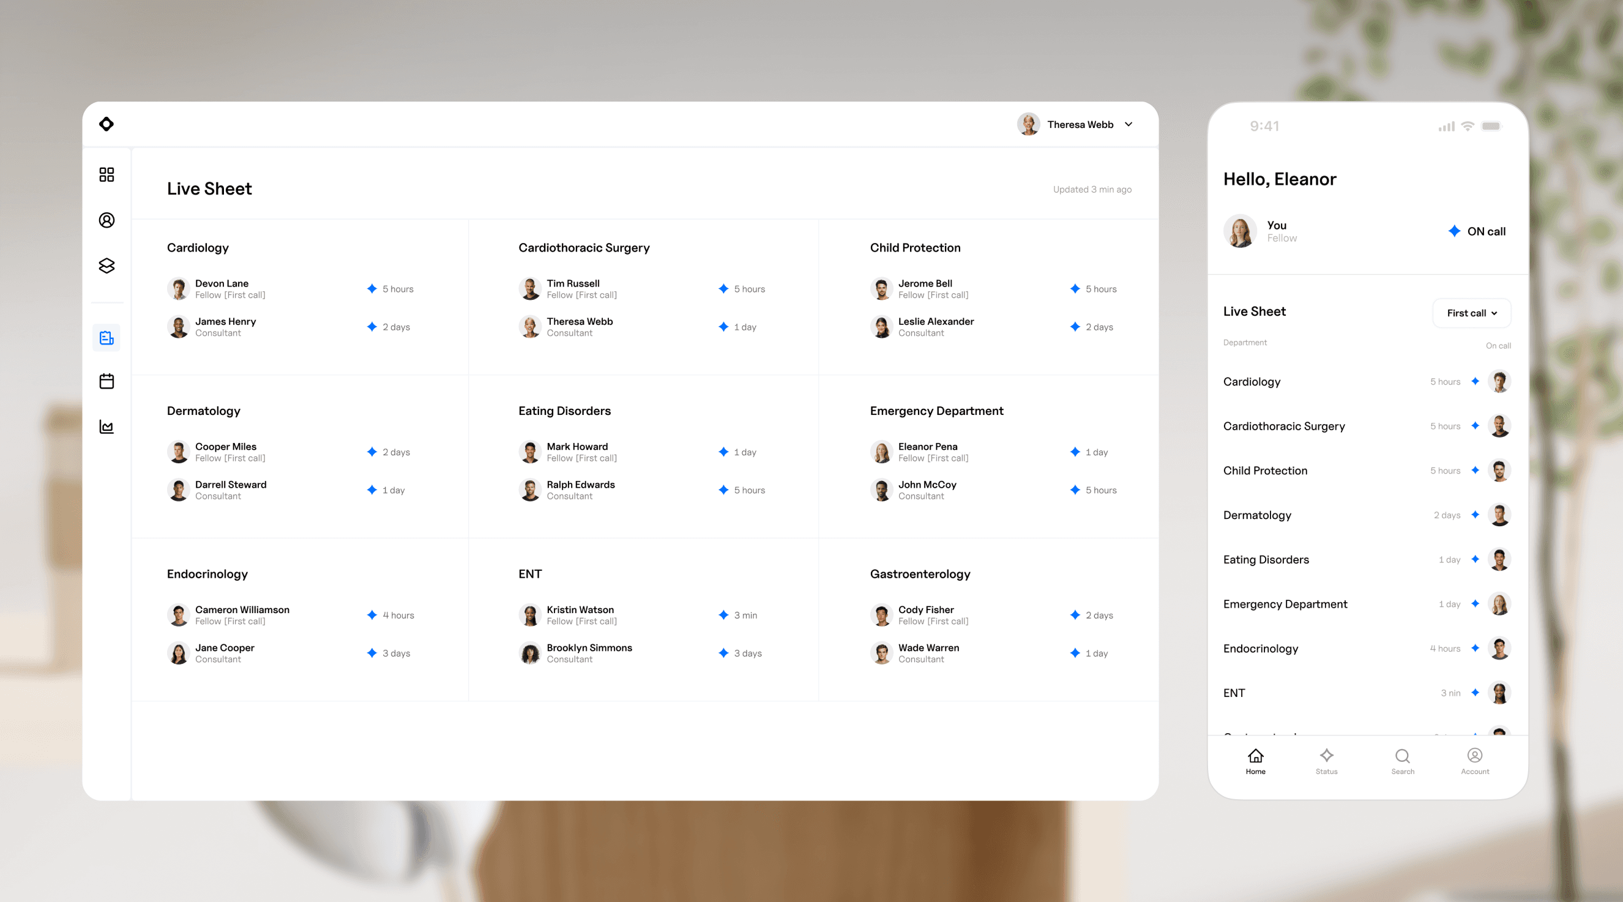Select the layers stack icon in sidebar
This screenshot has width=1623, height=902.
point(108,266)
